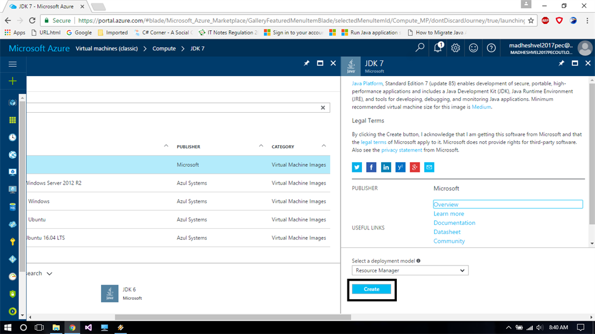Open File Explorer from taskbar
595x334 pixels.
click(x=56, y=327)
